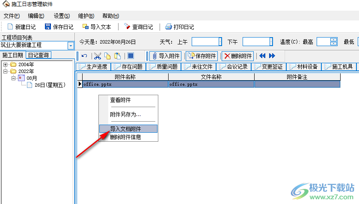Click 保存附件 button
The height and width of the screenshot is (204, 359).
click(x=202, y=56)
